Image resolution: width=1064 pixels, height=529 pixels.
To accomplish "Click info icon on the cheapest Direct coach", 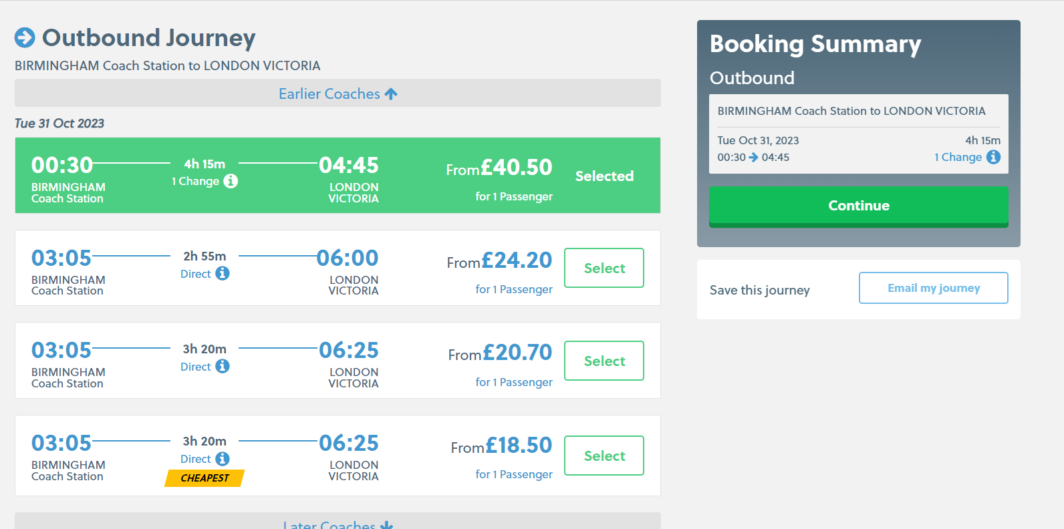I will (223, 459).
